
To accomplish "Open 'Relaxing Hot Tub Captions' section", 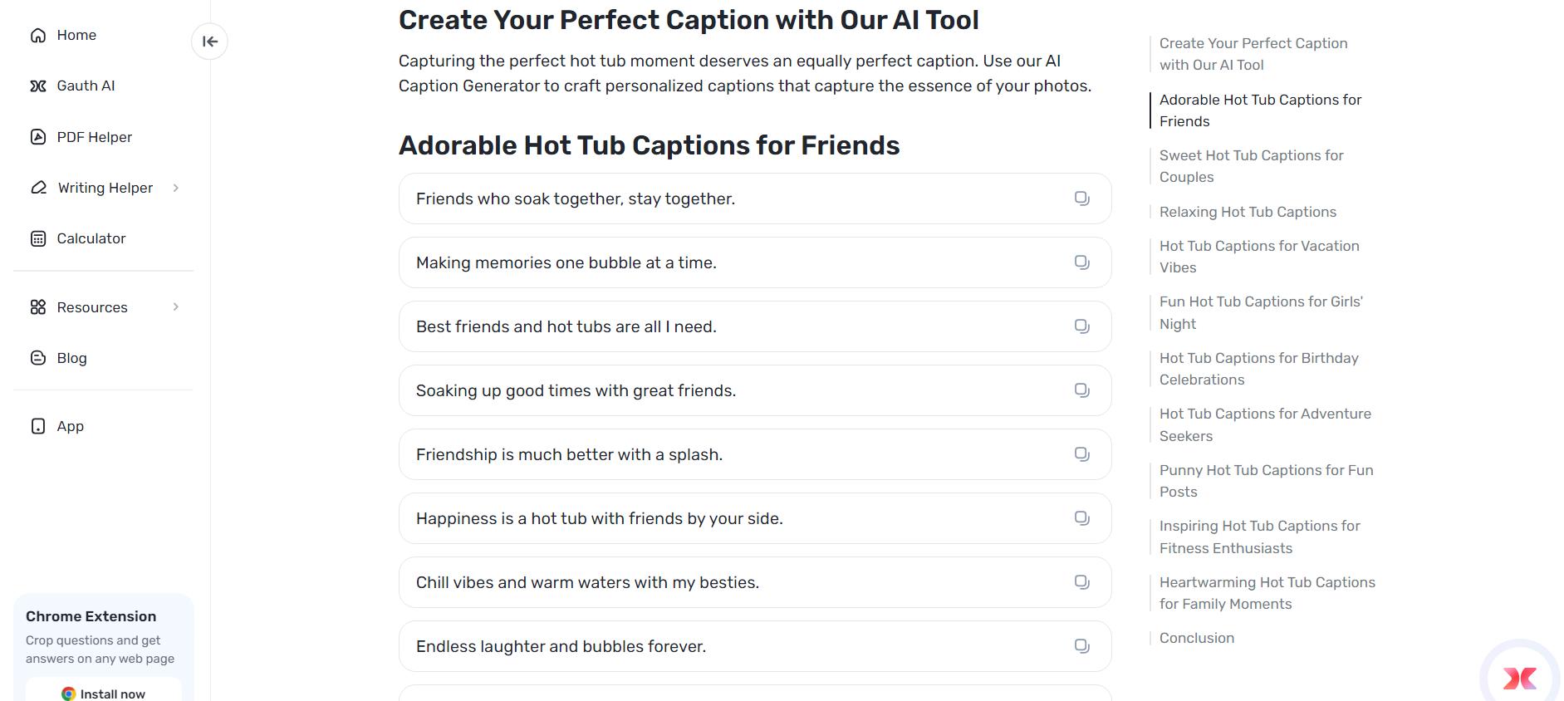I will [1248, 212].
